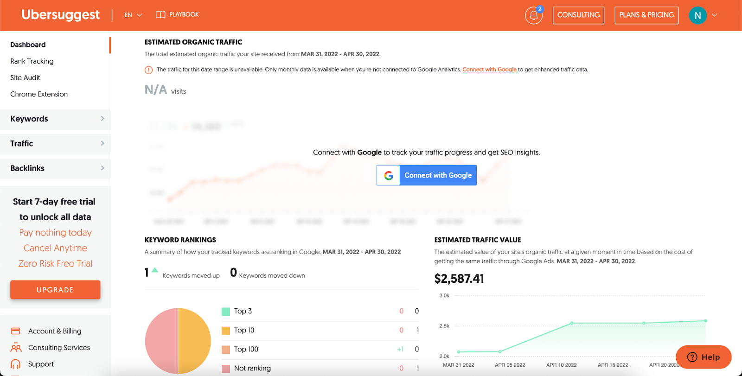The image size is (742, 376).
Task: Click the Top 10 ranking row label
Action: pyautogui.click(x=244, y=330)
